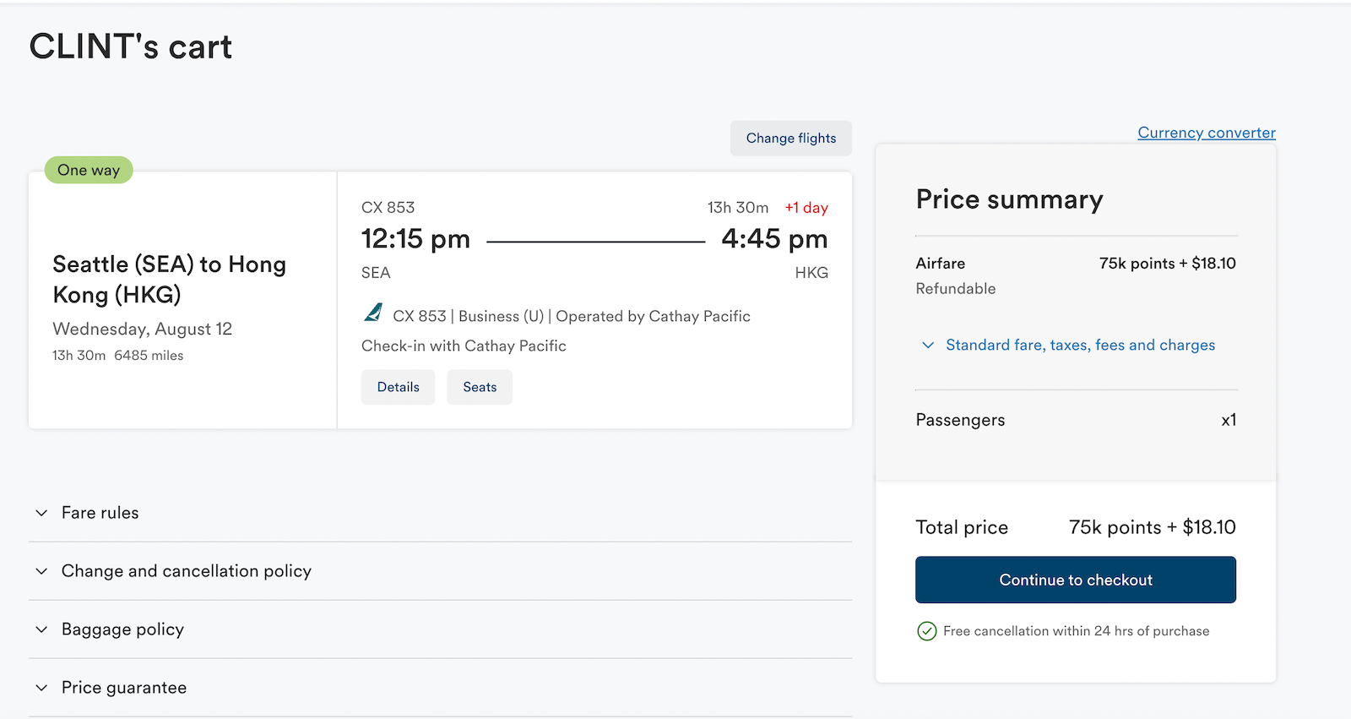Show Standard fare, taxes, fees and charges
Viewport: 1351px width, 719px height.
(1080, 345)
